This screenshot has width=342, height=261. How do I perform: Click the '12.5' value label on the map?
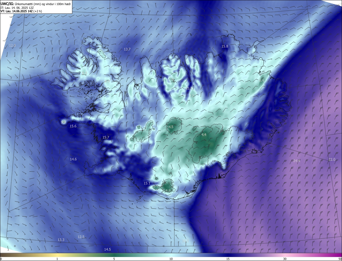pos(81,237)
